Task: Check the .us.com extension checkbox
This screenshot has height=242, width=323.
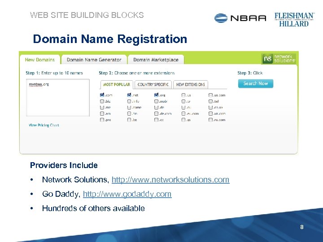Action: pyautogui.click(x=210, y=95)
